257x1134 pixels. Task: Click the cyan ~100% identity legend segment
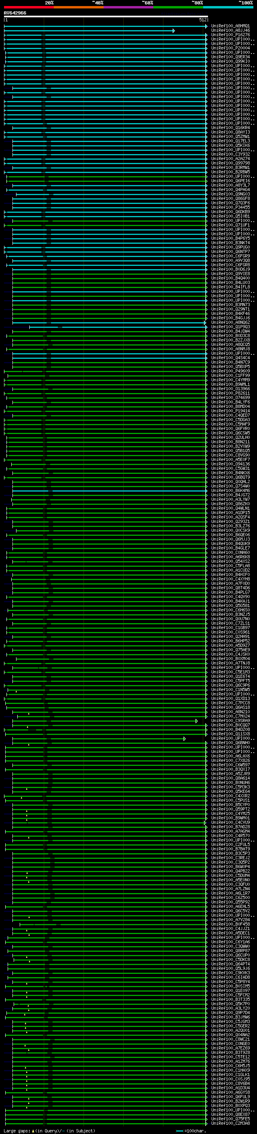(228, 7)
